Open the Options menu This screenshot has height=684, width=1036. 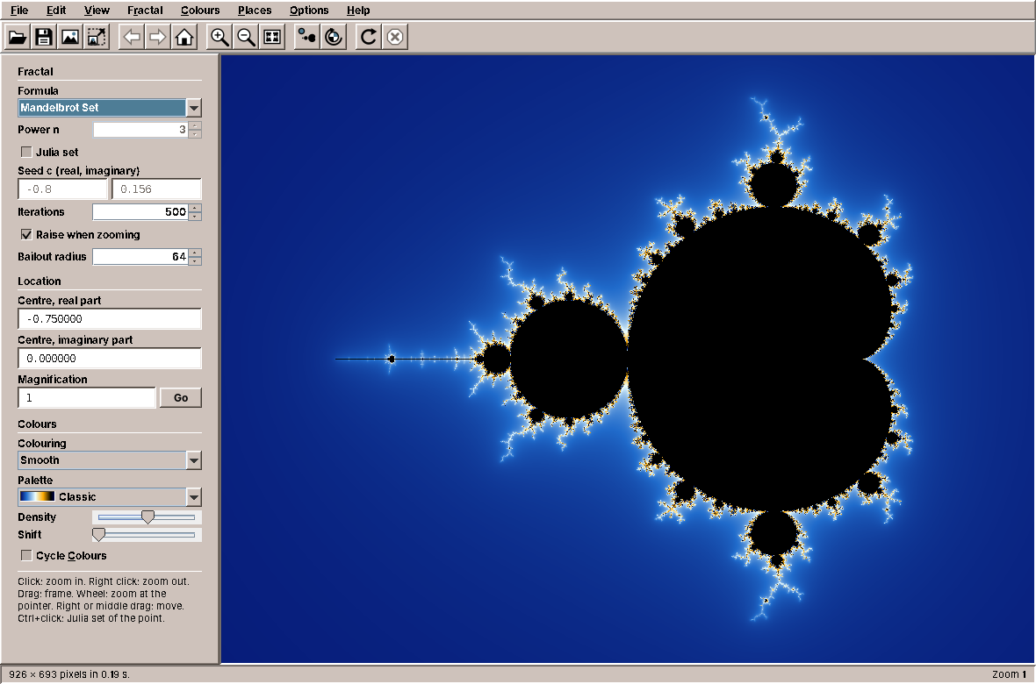point(308,10)
